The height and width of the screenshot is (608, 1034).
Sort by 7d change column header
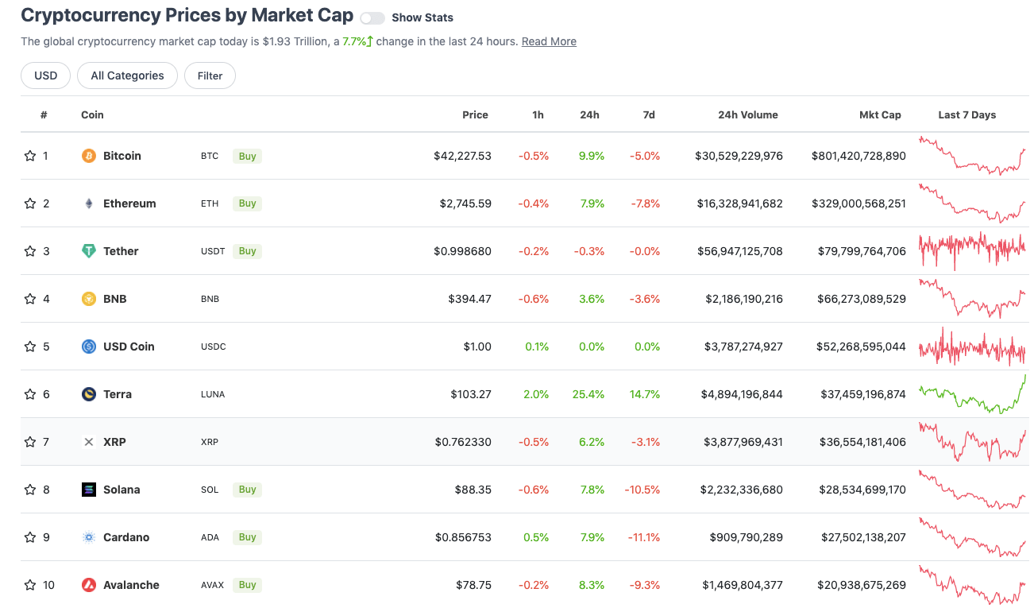[x=649, y=114]
